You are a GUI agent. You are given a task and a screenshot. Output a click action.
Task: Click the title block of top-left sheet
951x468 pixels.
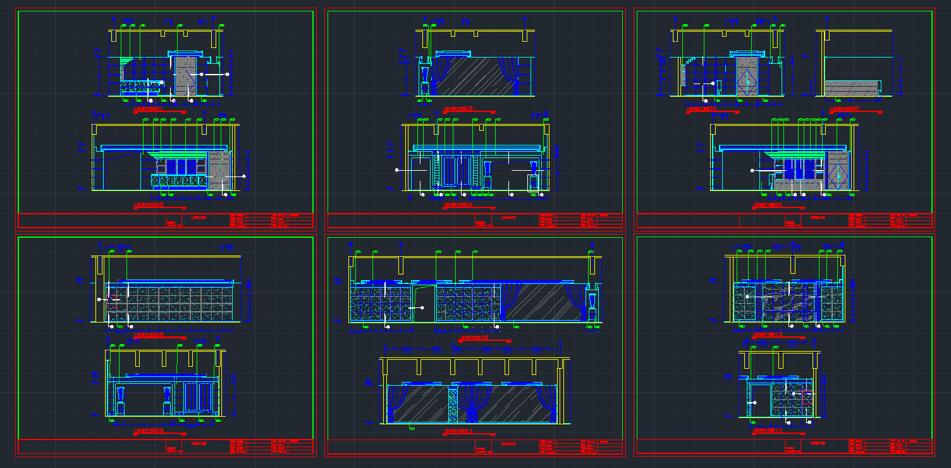pyautogui.click(x=166, y=221)
